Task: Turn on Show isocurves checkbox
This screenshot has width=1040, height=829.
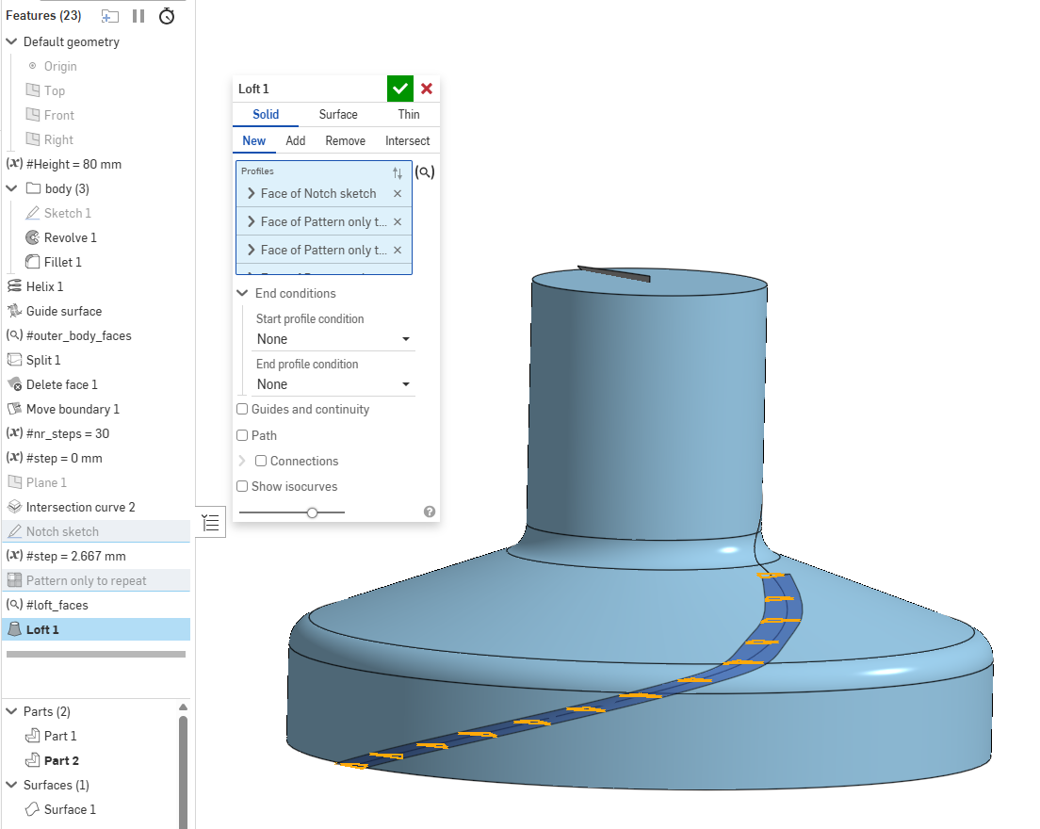Action: [242, 486]
